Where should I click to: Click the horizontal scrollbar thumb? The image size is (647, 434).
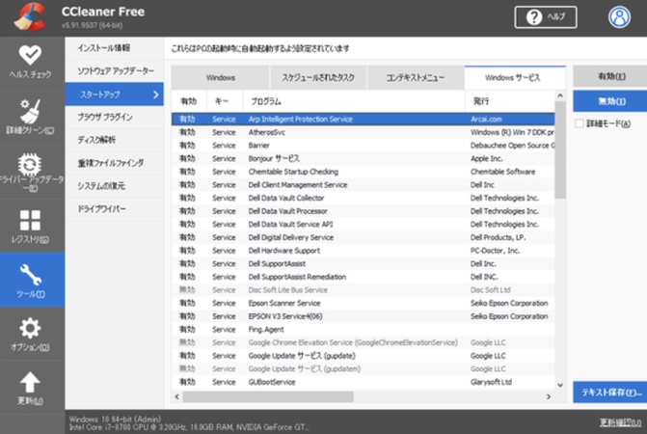pyautogui.click(x=268, y=396)
